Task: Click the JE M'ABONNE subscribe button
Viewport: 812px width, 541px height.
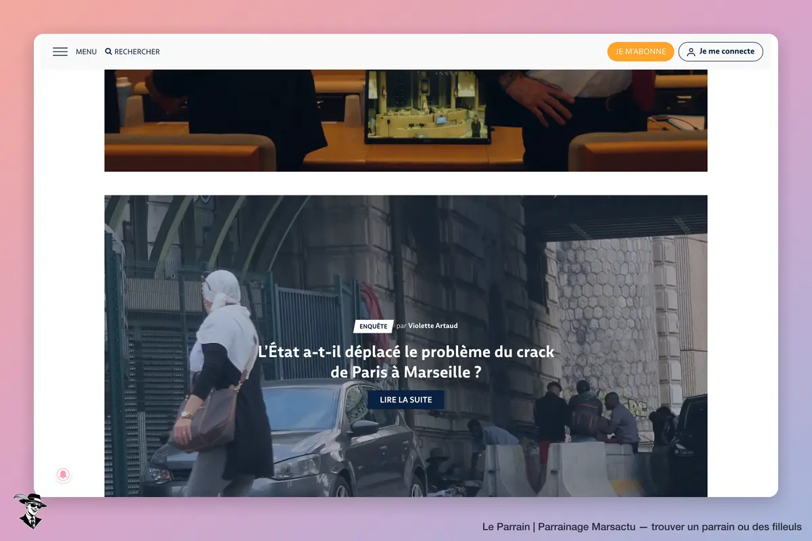Action: pyautogui.click(x=641, y=51)
